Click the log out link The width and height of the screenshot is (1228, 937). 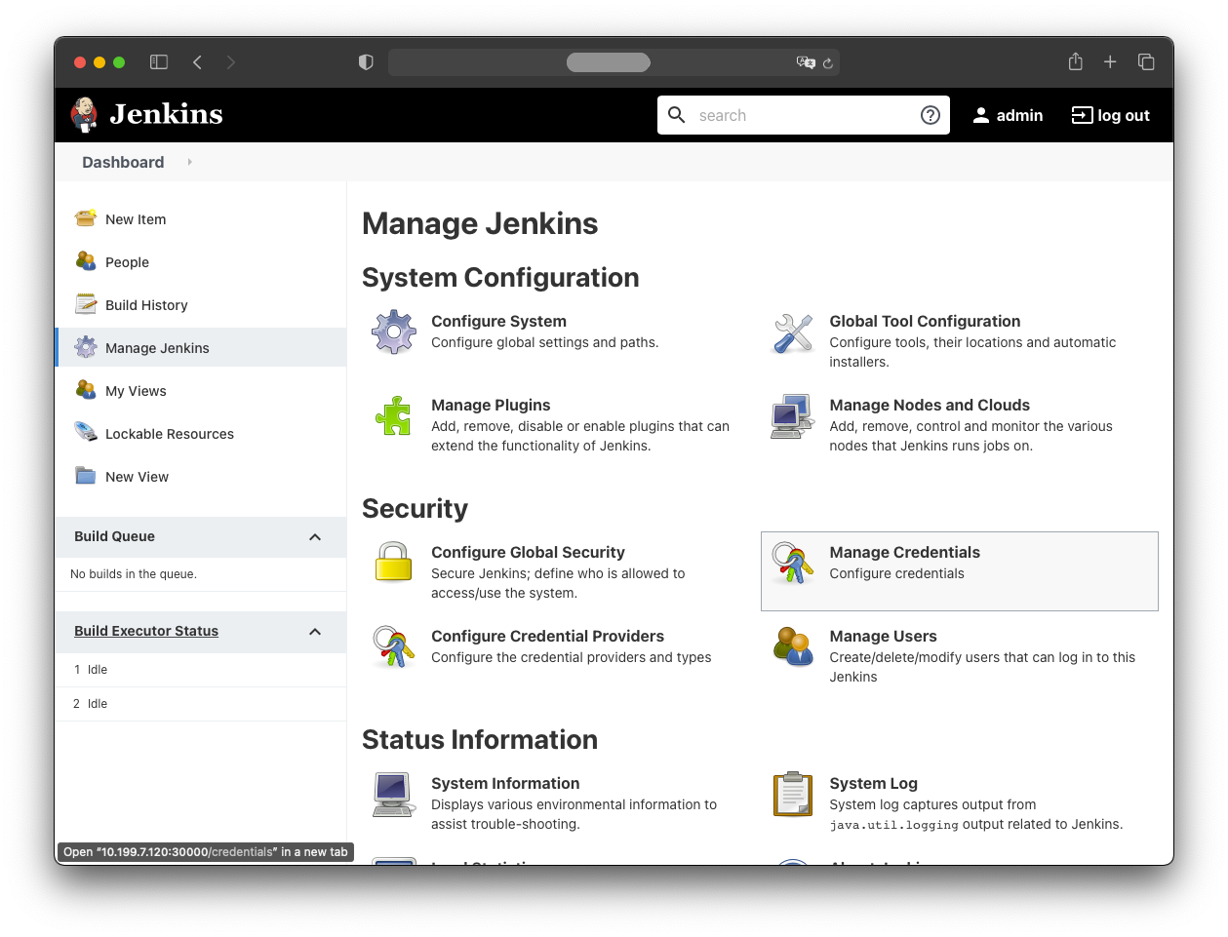pos(1111,115)
